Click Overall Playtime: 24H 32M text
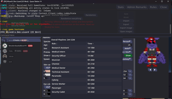Image resolution: width=172 pixels, height=99 pixels. click(63, 40)
